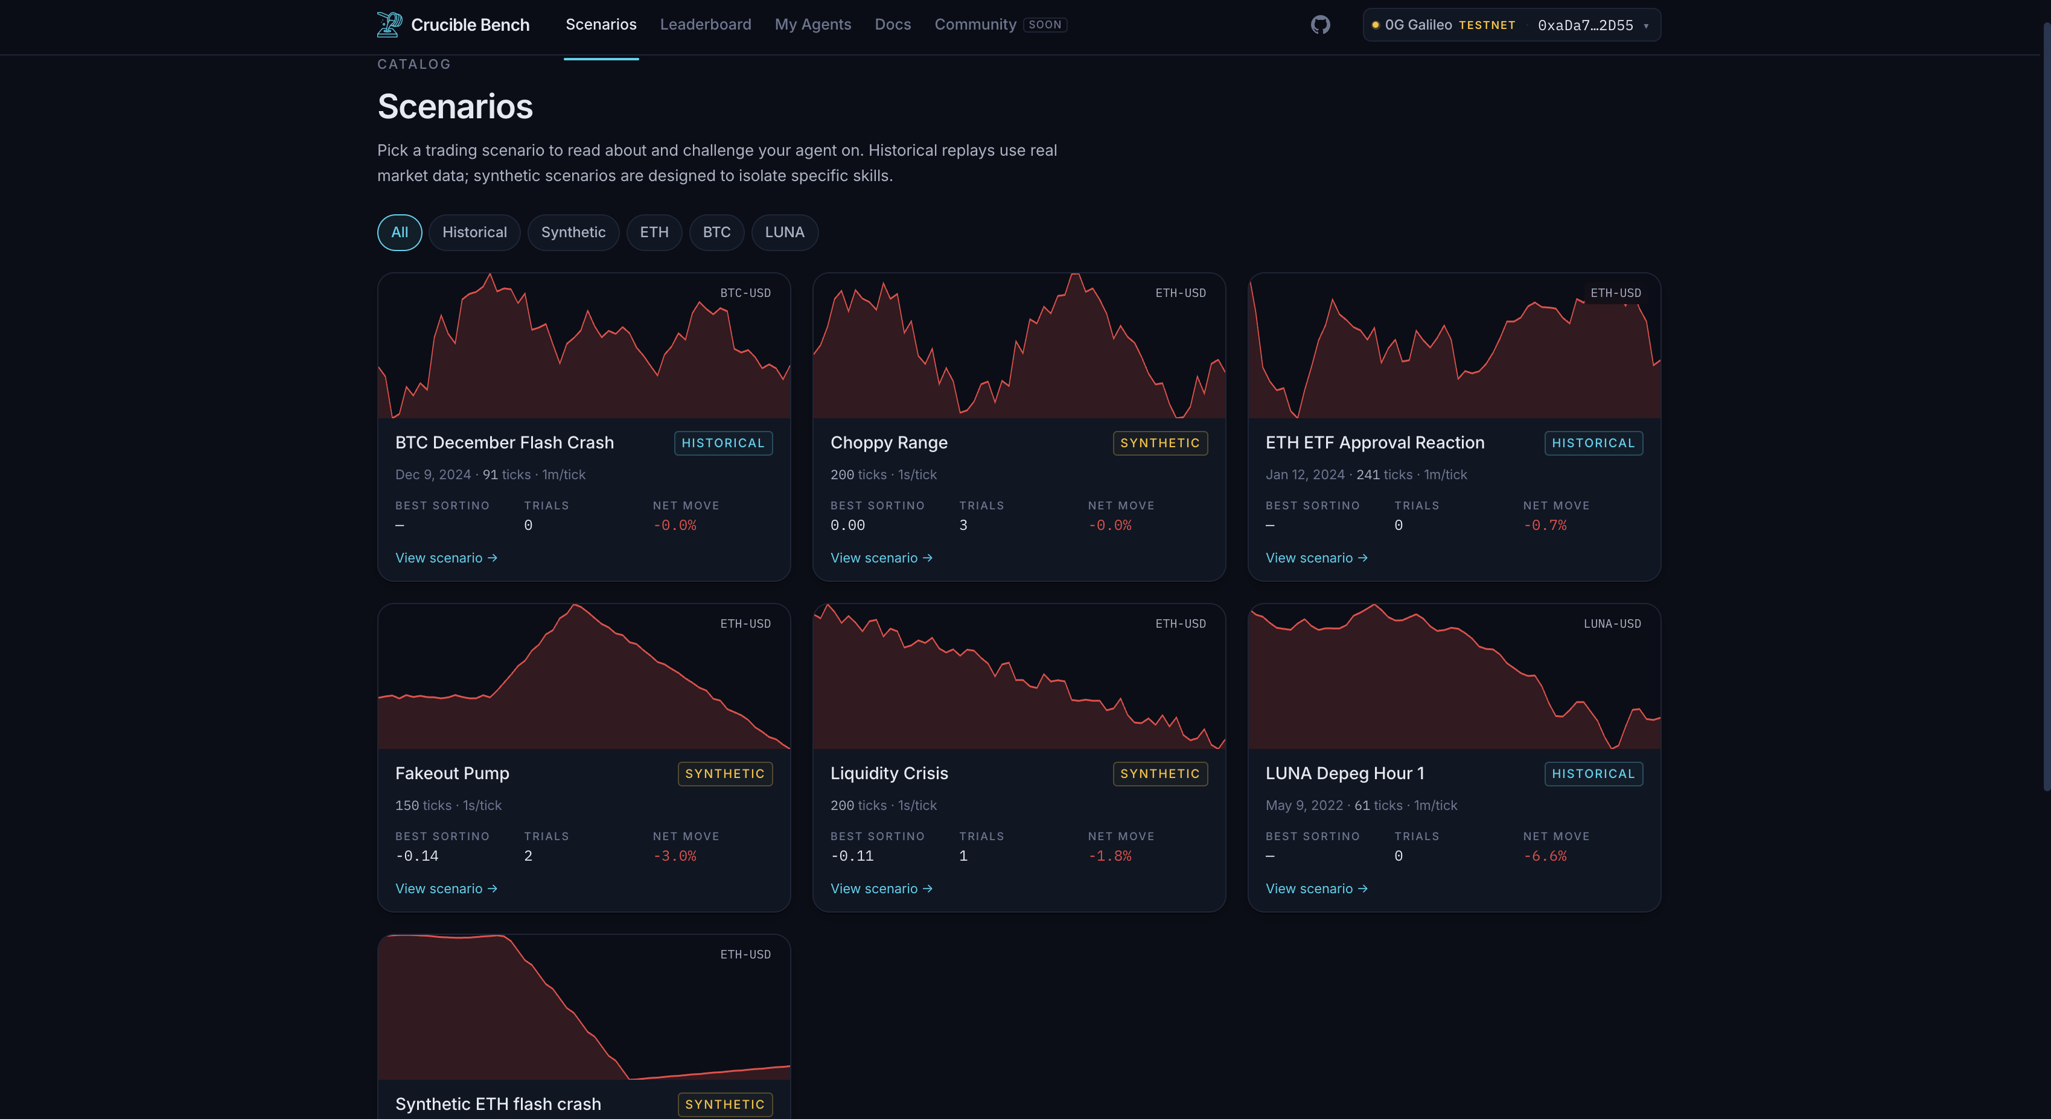Click the LUNA Depeg Hour 1 title
2051x1119 pixels.
click(x=1345, y=774)
